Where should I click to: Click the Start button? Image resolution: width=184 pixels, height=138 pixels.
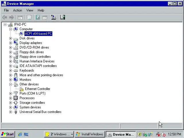(7, 134)
